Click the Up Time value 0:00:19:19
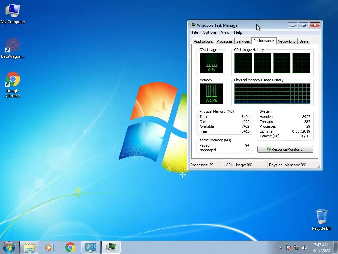 [301, 131]
